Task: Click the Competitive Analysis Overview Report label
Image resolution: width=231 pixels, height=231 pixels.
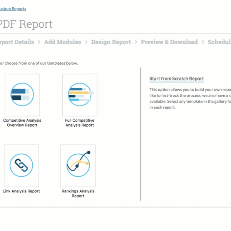Action: pos(22,123)
